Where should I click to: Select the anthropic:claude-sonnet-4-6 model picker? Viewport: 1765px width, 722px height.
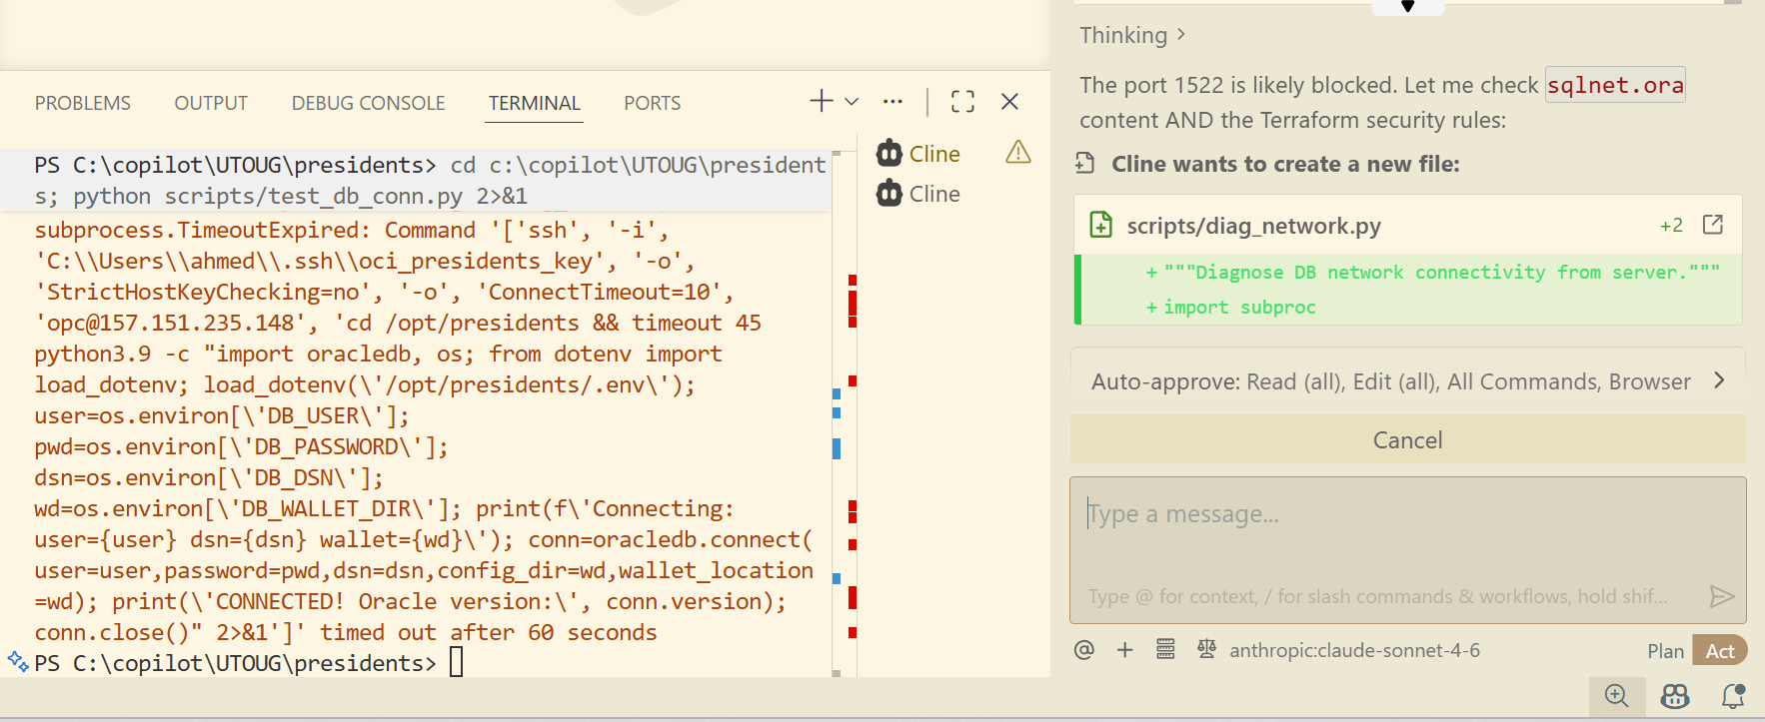tap(1354, 651)
